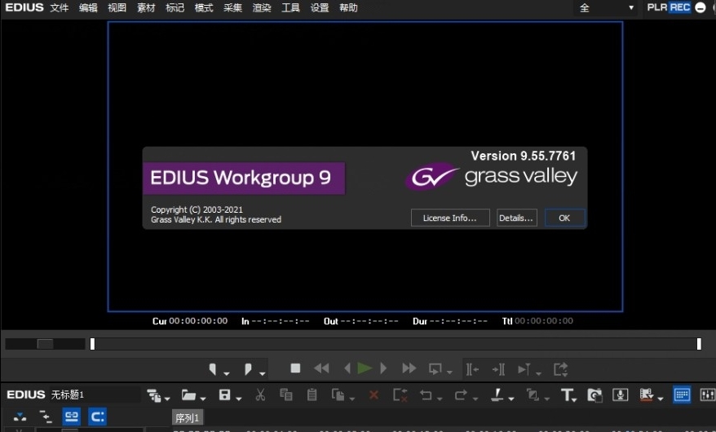Click the Cut scissors icon
716x432 pixels.
point(260,395)
